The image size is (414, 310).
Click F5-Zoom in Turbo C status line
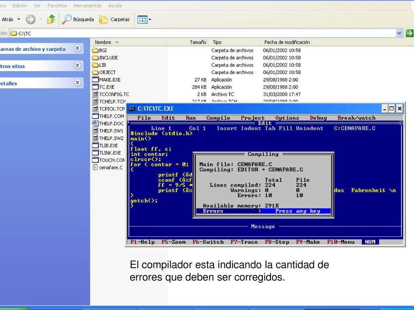173,242
